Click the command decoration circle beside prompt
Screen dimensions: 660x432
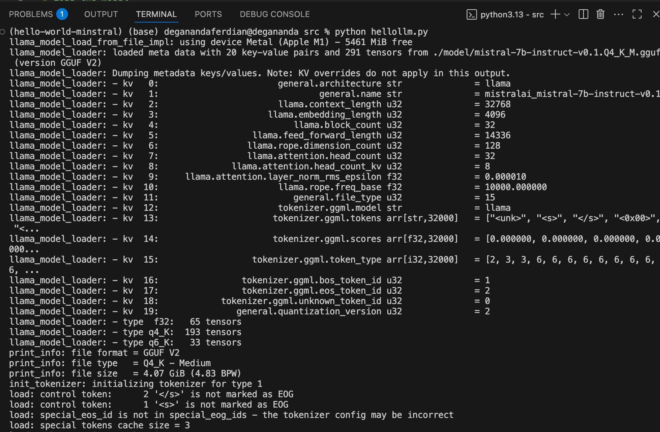click(3, 32)
